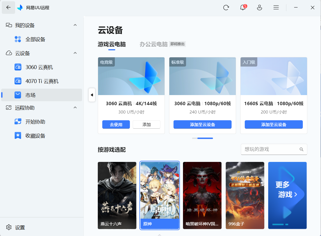Open 开始协助 in sidebar
This screenshot has height=236, width=321.
coord(42,121)
